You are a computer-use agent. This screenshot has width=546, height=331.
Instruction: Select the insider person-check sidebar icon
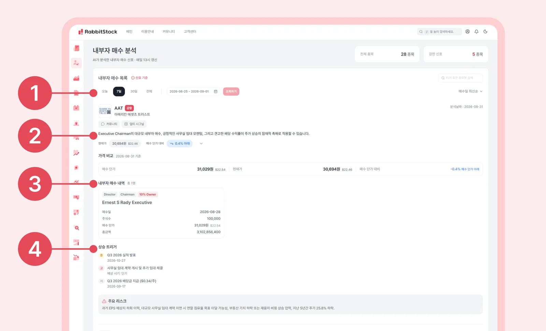76,63
